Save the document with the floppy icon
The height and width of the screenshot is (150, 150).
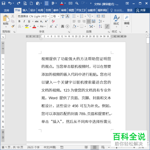click(4, 3)
